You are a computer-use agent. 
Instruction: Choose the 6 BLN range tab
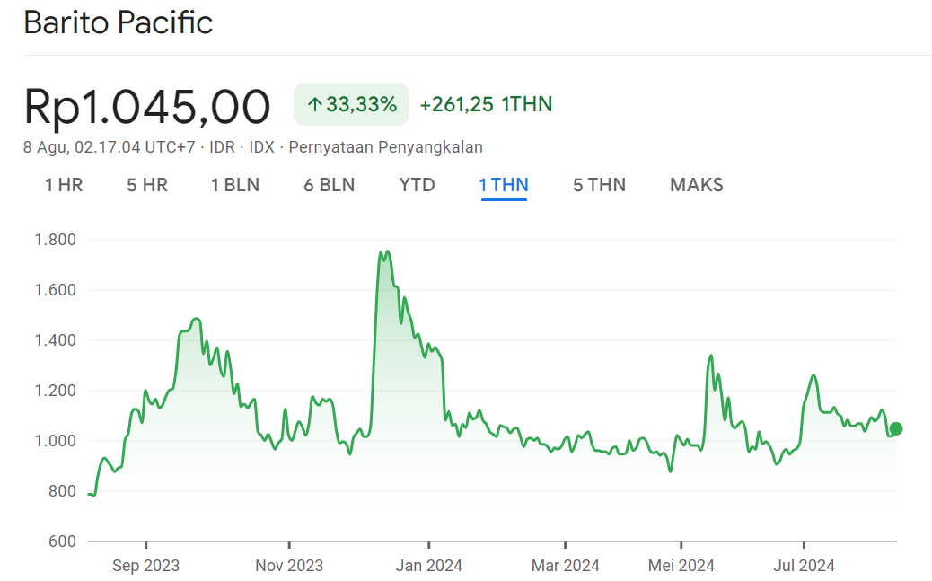(330, 185)
